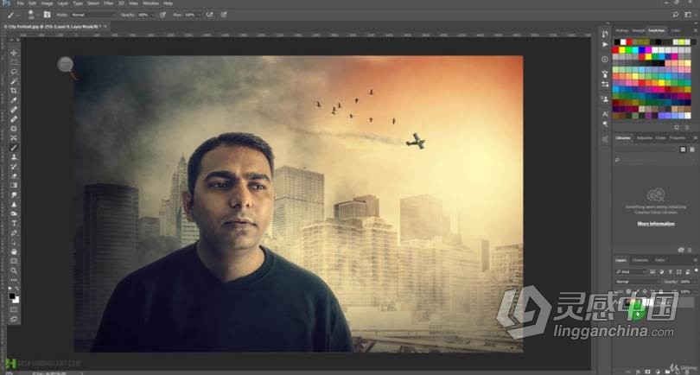The height and width of the screenshot is (375, 700).
Task: Filter layers panel for adjustment layers
Action: point(661,271)
